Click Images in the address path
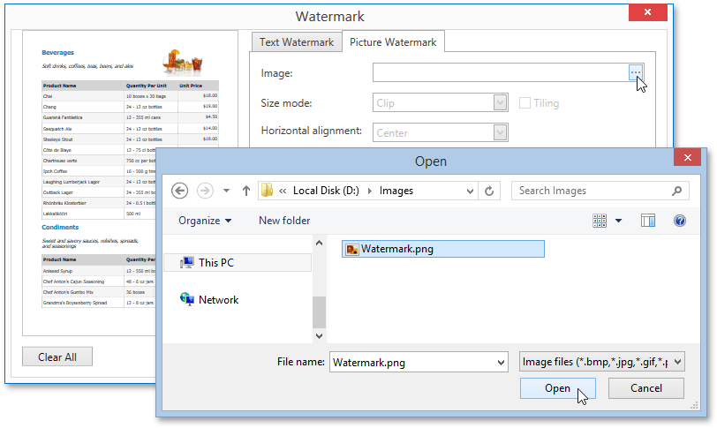Image resolution: width=717 pixels, height=428 pixels. [x=396, y=191]
